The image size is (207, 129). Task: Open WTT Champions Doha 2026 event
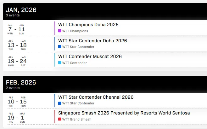(x=88, y=25)
